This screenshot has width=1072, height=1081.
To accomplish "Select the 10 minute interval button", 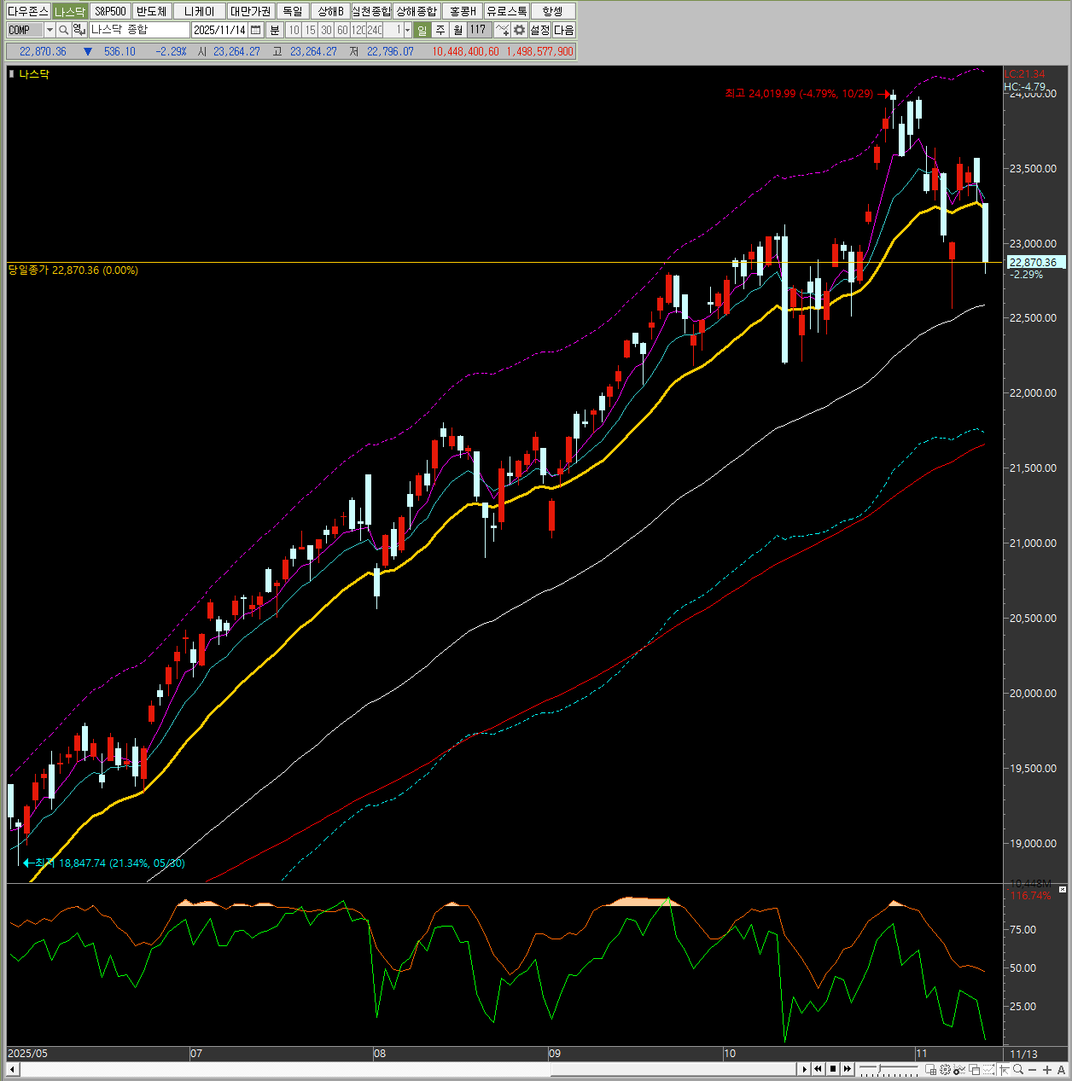I will [294, 30].
